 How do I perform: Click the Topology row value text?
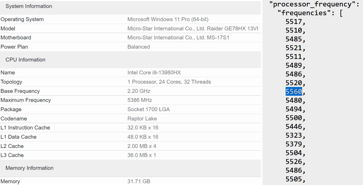click(169, 82)
